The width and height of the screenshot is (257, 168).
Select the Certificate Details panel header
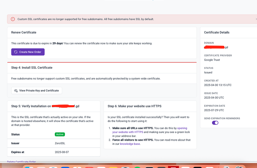click(217, 32)
